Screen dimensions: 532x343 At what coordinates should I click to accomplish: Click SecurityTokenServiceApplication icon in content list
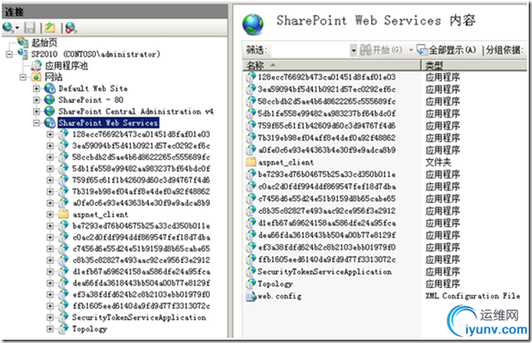pyautogui.click(x=251, y=271)
